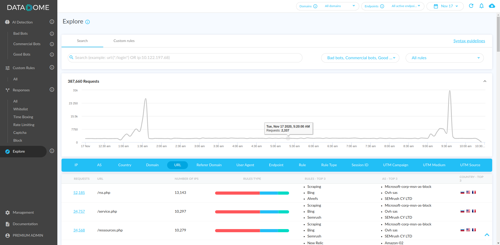Click info icon beside Explore page title
The image size is (500, 245).
[x=88, y=22]
